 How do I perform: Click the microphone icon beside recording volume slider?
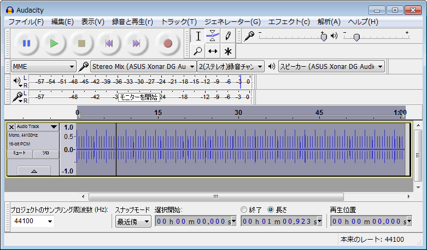coord(249,36)
